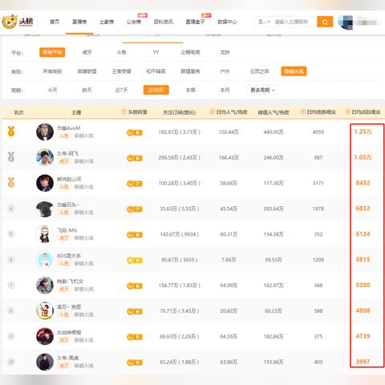Choose the 龙珠 platform option
385x385 pixels.
pos(225,52)
